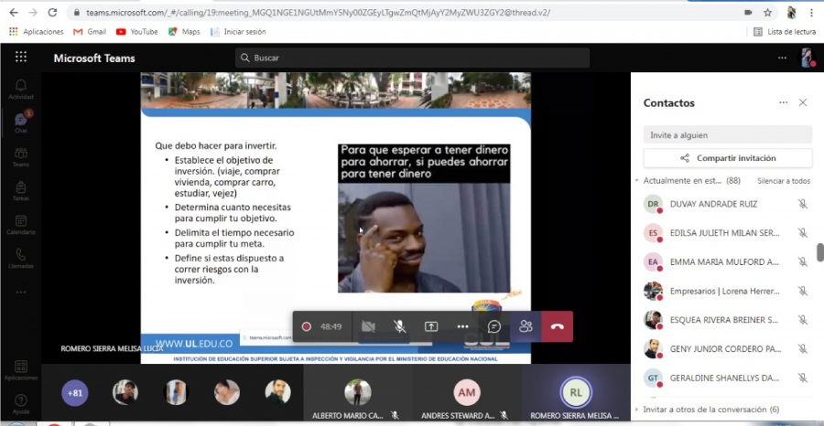Open Calendario in the left rail
This screenshot has height=426, width=824.
(20, 225)
